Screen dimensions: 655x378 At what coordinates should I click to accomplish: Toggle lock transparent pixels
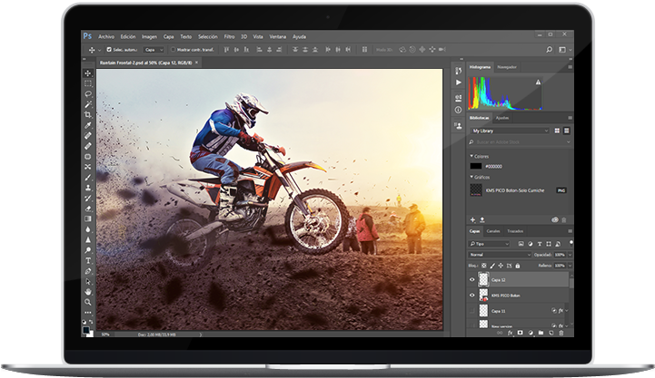pos(483,266)
